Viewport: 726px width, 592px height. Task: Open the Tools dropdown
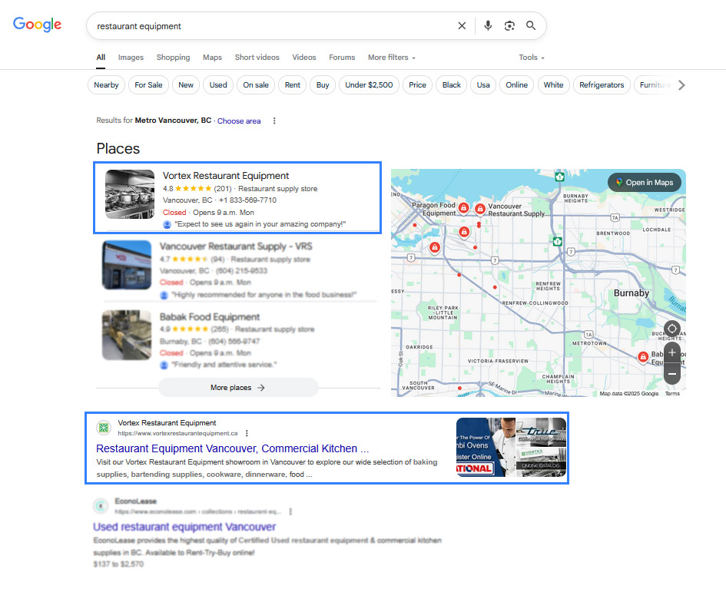click(531, 58)
